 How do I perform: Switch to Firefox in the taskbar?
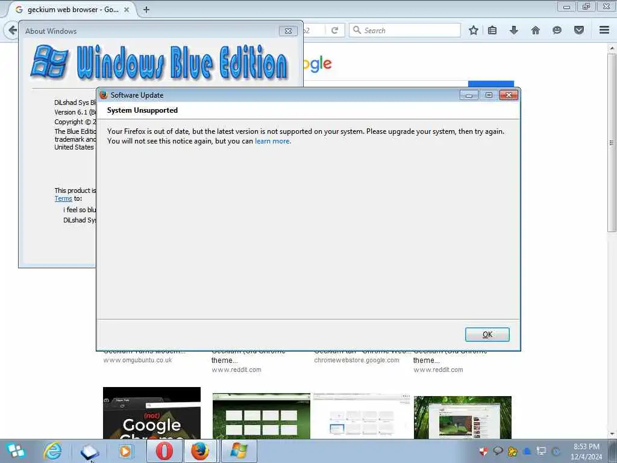coord(201,451)
